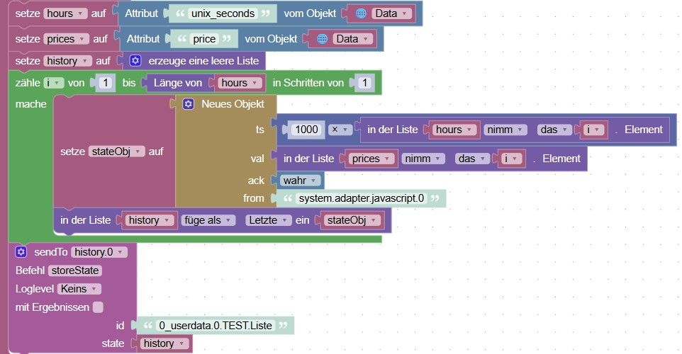Open the gear mutator on 'Neues Objekt' block

click(x=188, y=104)
